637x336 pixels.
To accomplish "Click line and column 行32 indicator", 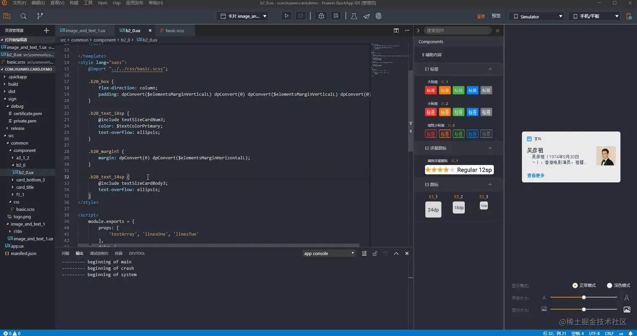I will [x=554, y=333].
